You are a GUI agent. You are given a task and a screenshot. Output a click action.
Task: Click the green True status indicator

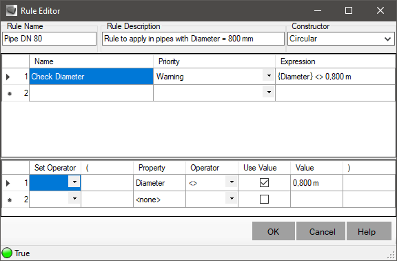pos(7,253)
